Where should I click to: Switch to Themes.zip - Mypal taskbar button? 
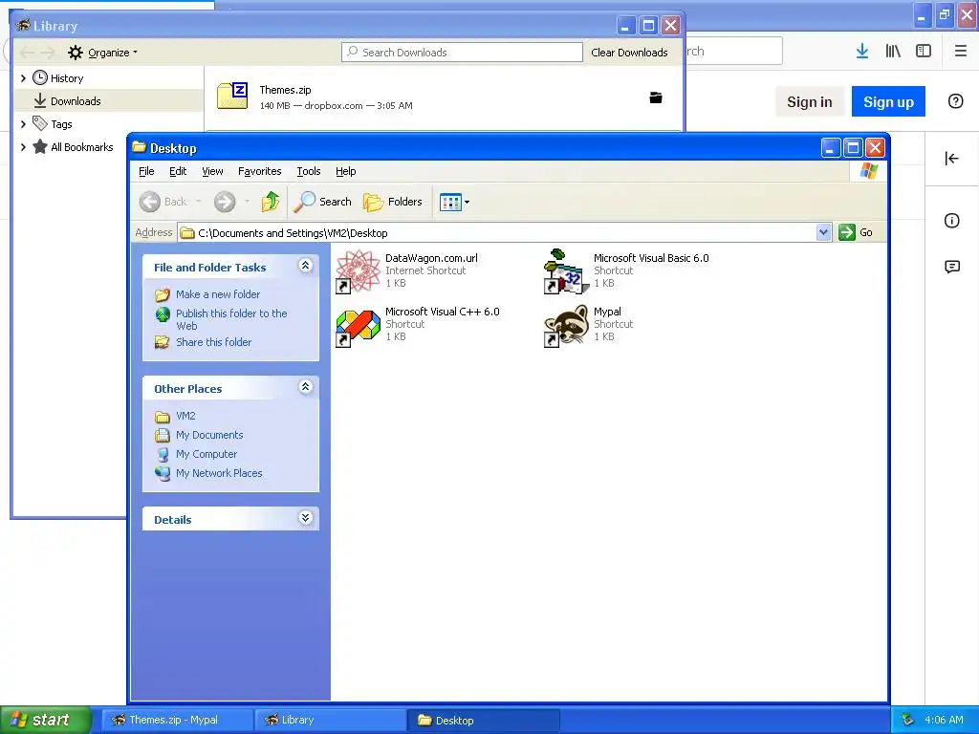point(177,720)
